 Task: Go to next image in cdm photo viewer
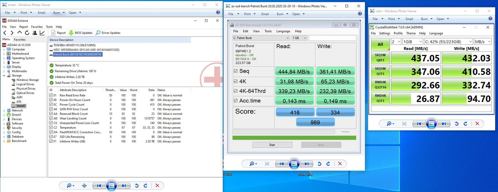click(x=443, y=123)
